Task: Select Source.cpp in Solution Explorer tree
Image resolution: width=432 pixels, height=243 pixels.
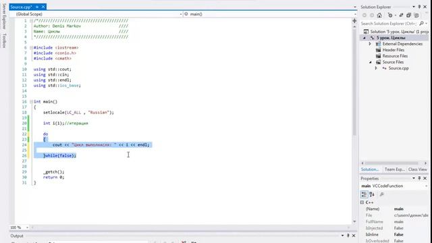Action: point(398,68)
